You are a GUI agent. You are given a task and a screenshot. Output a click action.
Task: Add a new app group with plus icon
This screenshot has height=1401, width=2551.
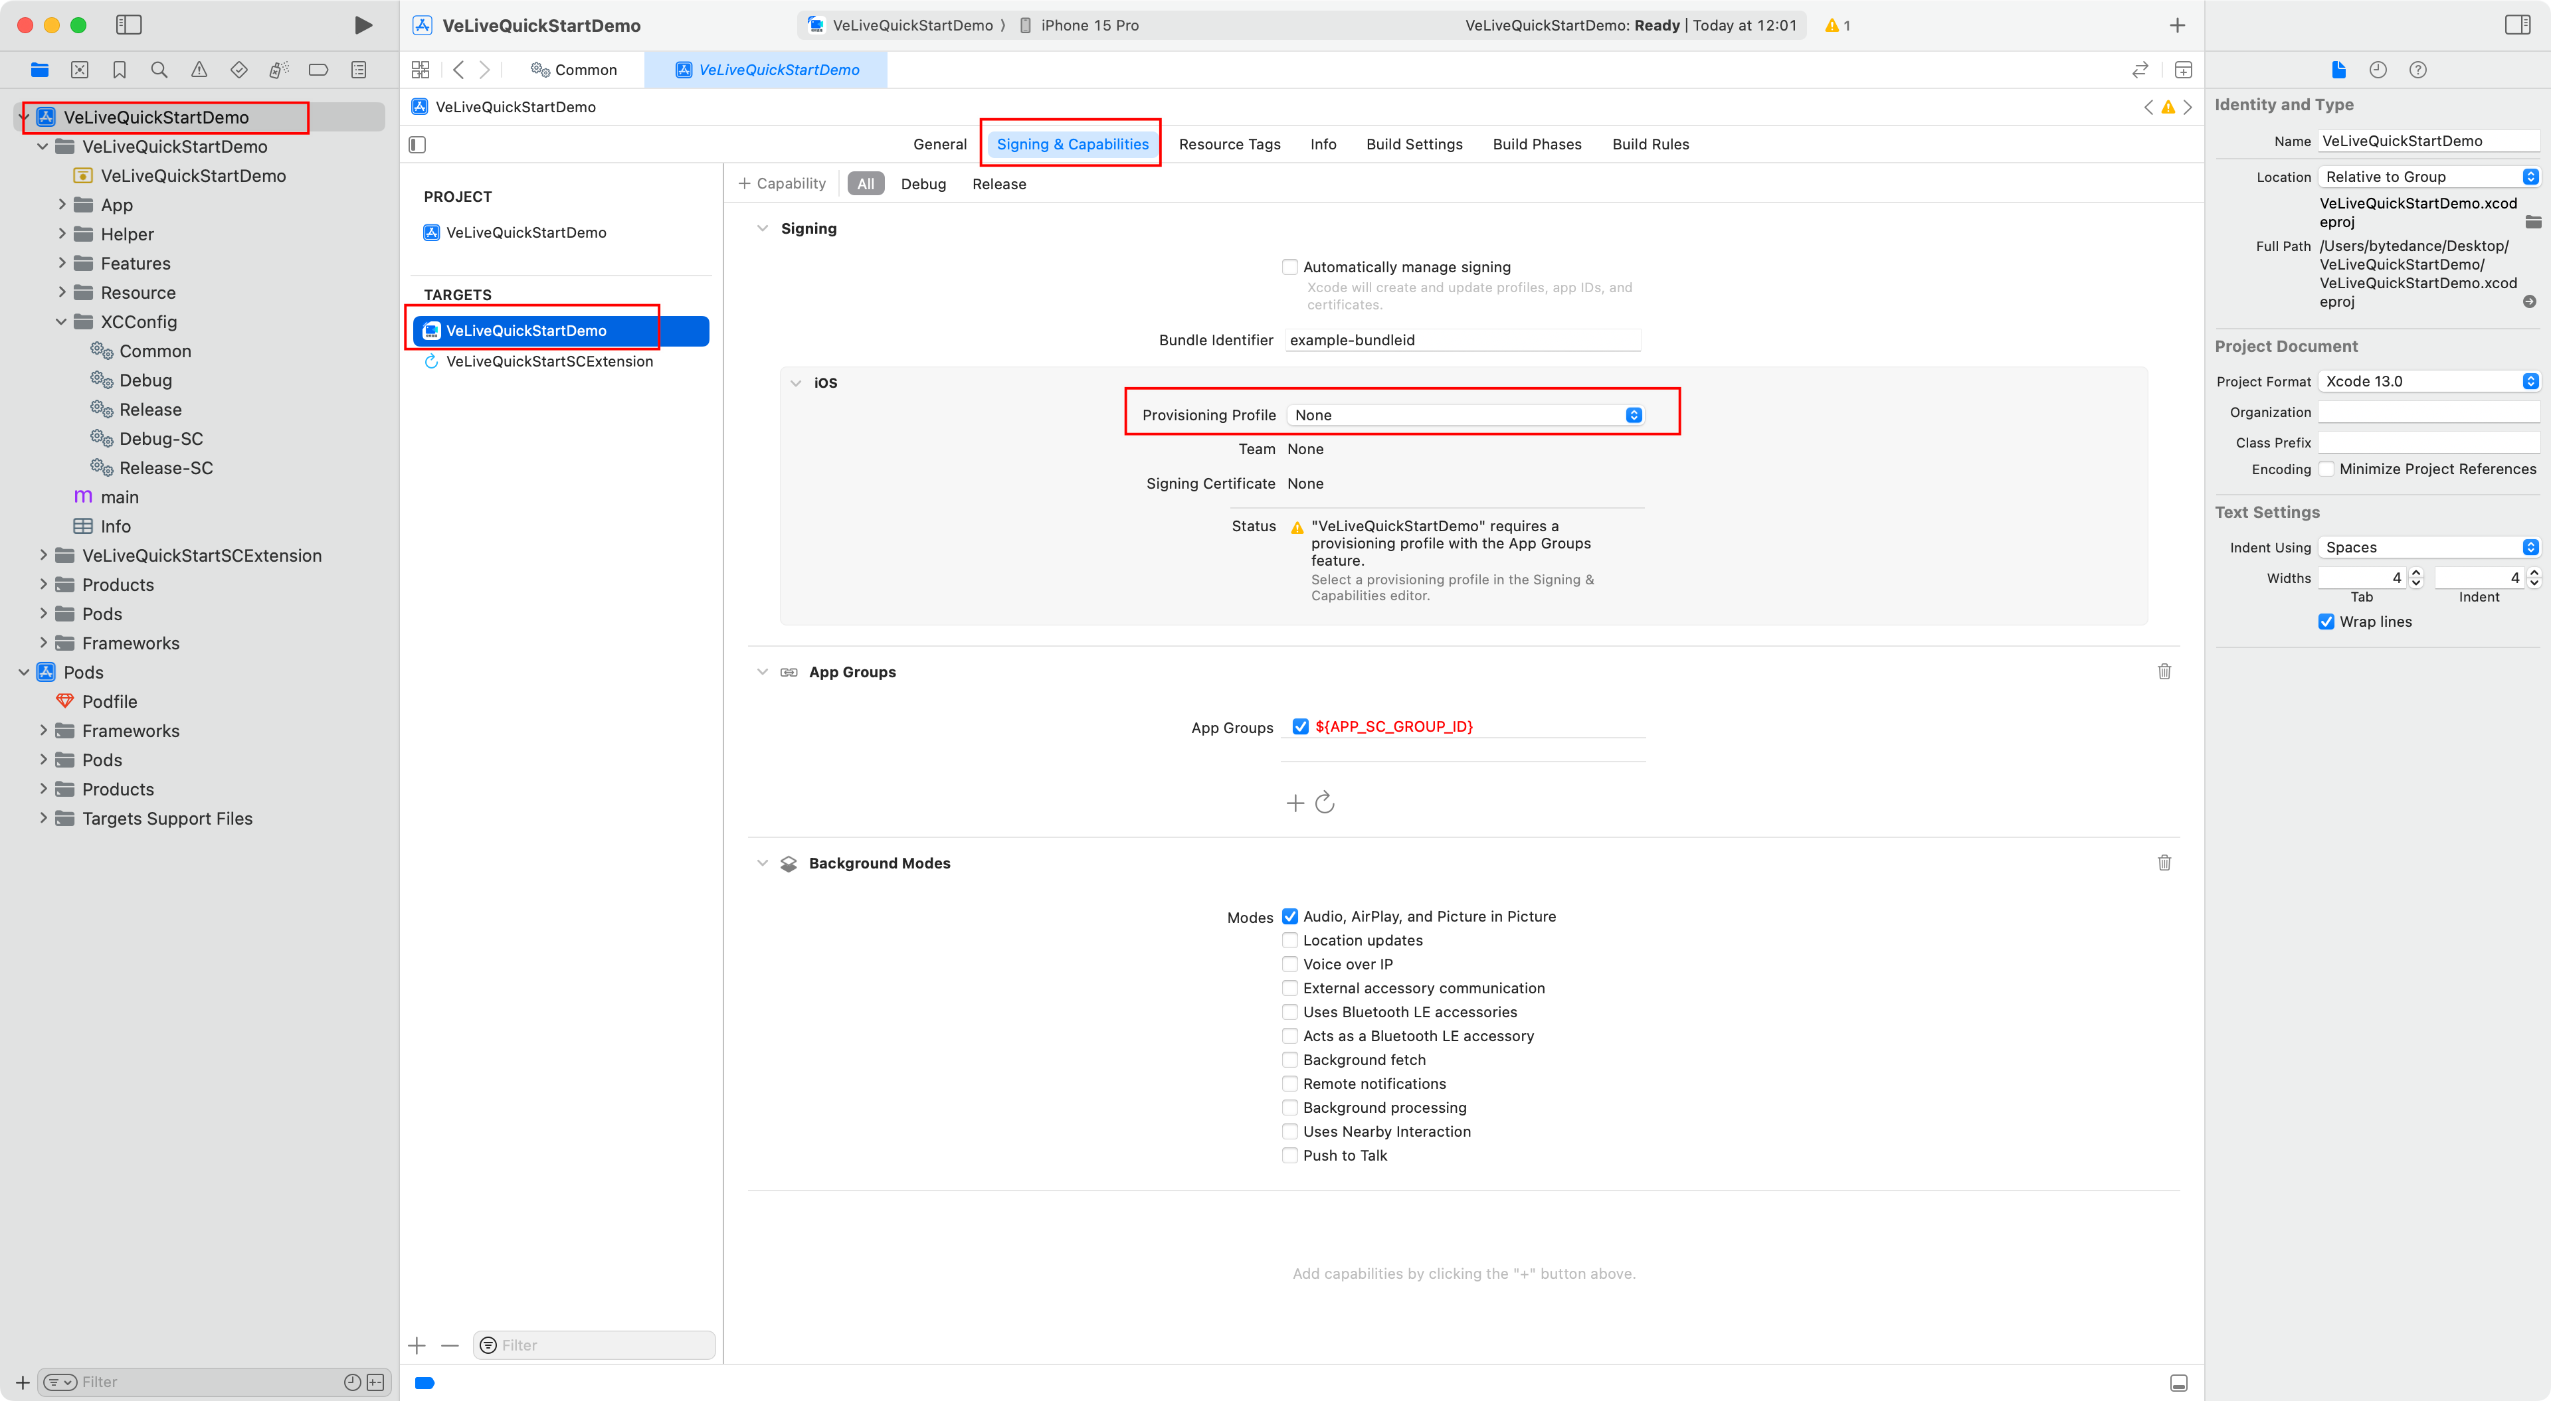[x=1295, y=803]
